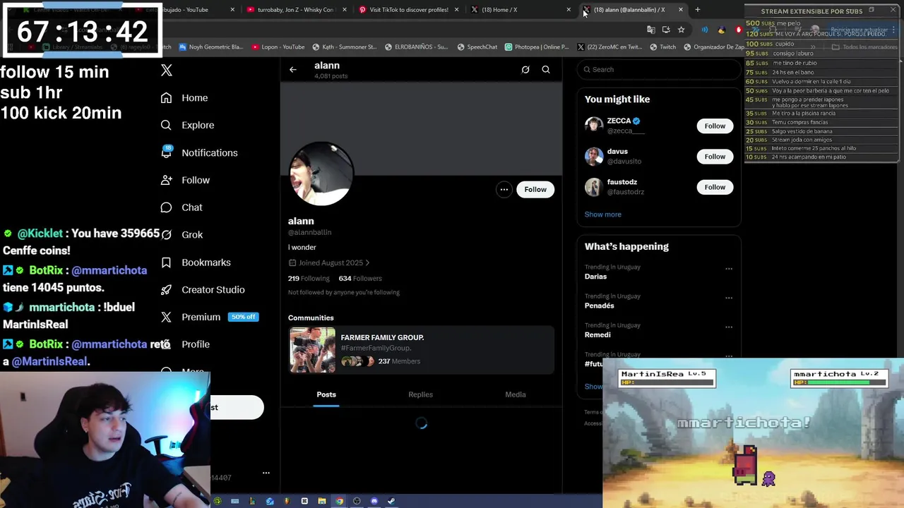904x508 pixels.
Task: Open OBS Studio from the taskbar
Action: coord(357,501)
